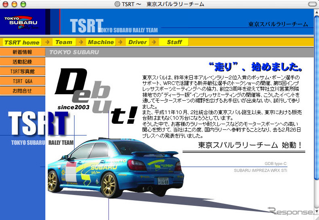Screen dimensions: 319x220
Task: Click 東京スバルラリーチーム 始動! text
Action: click(x=250, y=145)
